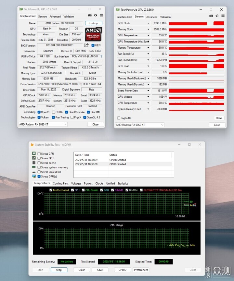The image size is (234, 281).
Task: Enable the Log to file checkbox
Action: click(119, 118)
